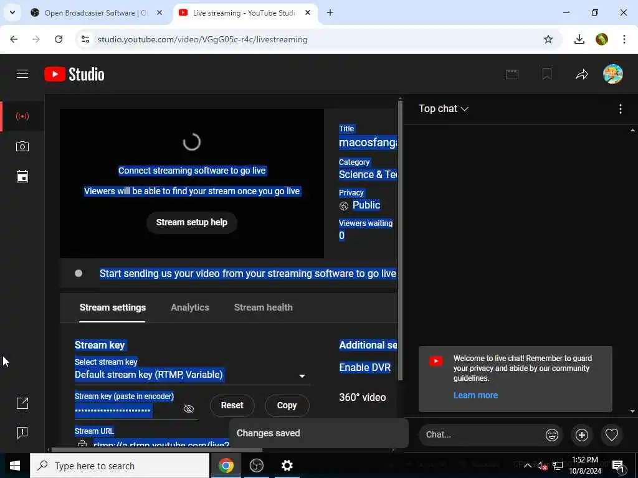Open Chrome tab search dropdown arrow

click(x=12, y=12)
